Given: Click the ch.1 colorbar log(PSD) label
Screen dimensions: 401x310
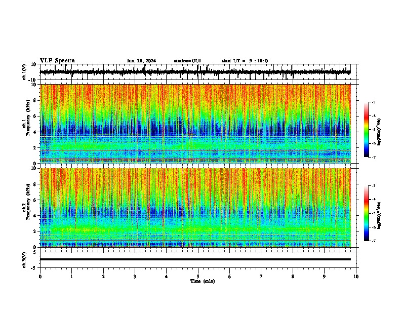Looking at the screenshot, I should click(379, 132).
